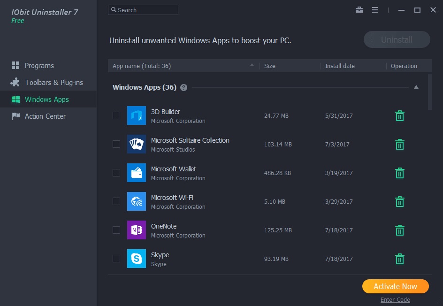Select the Microsoft Solitaire Collection name

point(190,140)
